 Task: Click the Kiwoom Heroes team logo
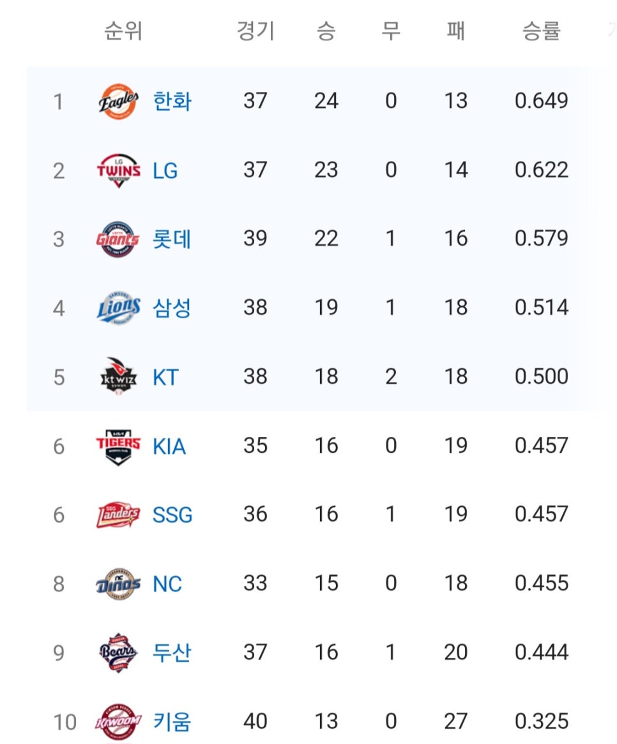click(118, 722)
